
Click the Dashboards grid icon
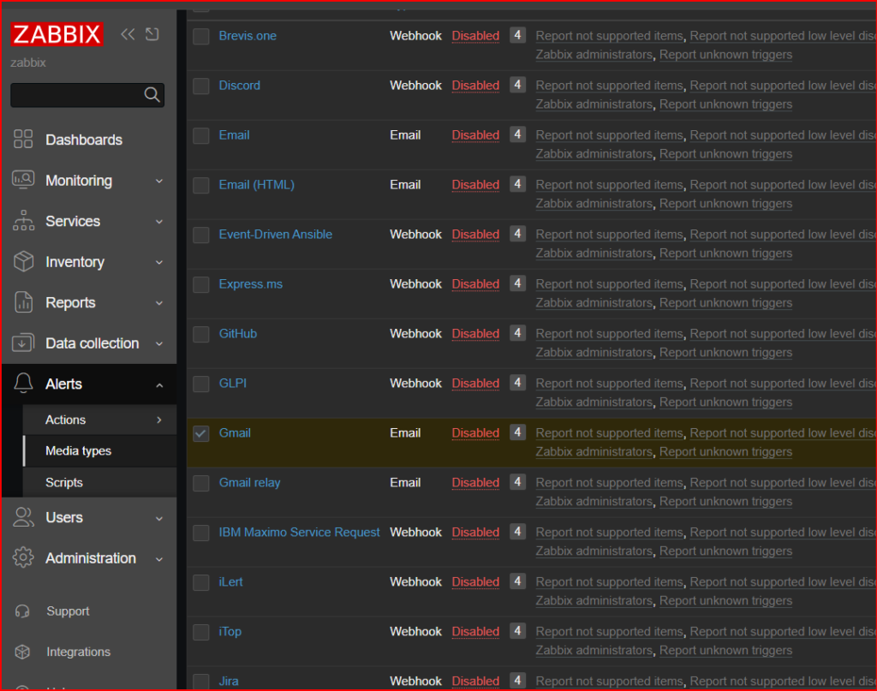click(x=23, y=140)
